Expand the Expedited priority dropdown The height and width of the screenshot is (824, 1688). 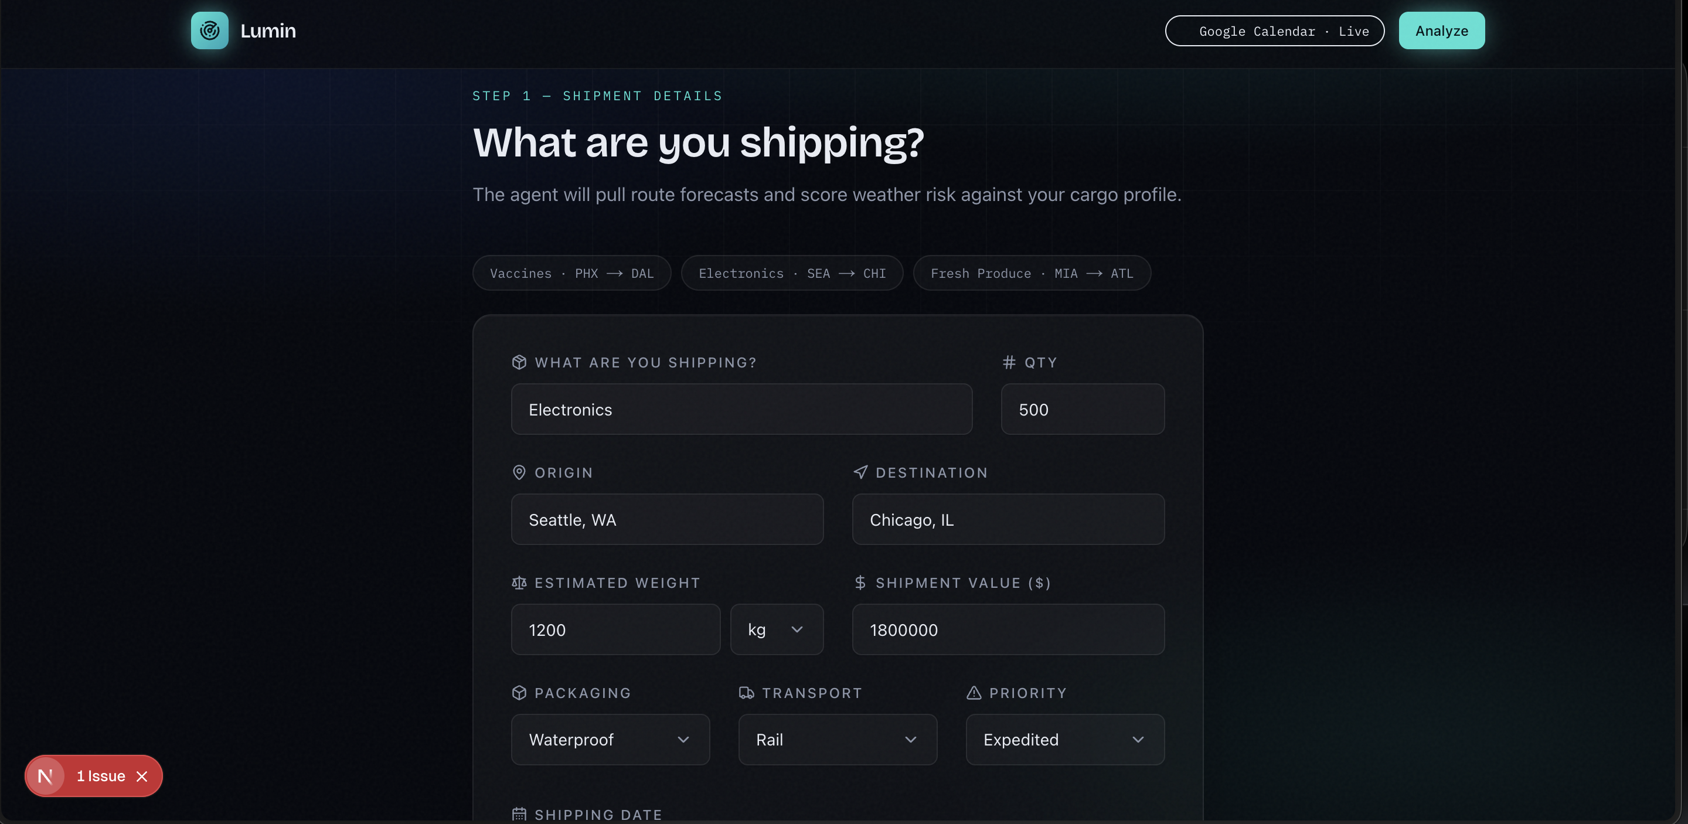(1065, 740)
